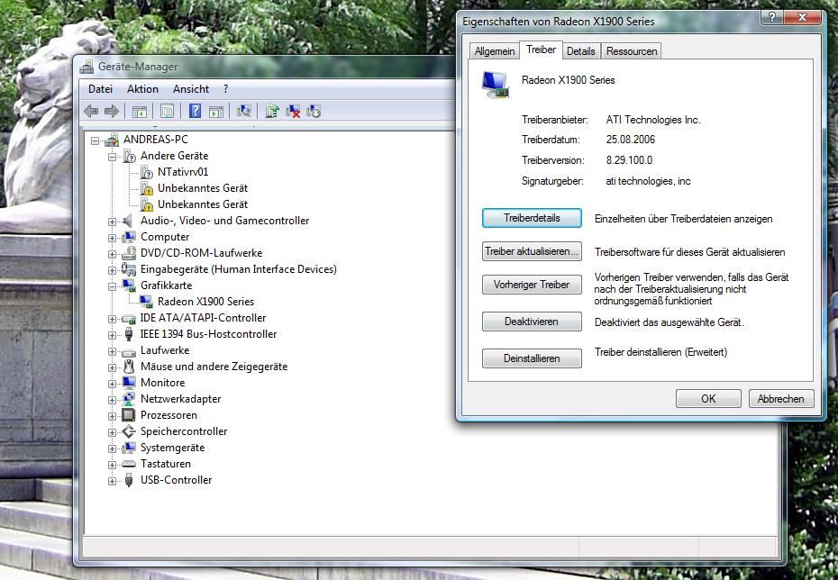
Task: Click the ANDREAS-PC computer icon
Action: tap(112, 140)
